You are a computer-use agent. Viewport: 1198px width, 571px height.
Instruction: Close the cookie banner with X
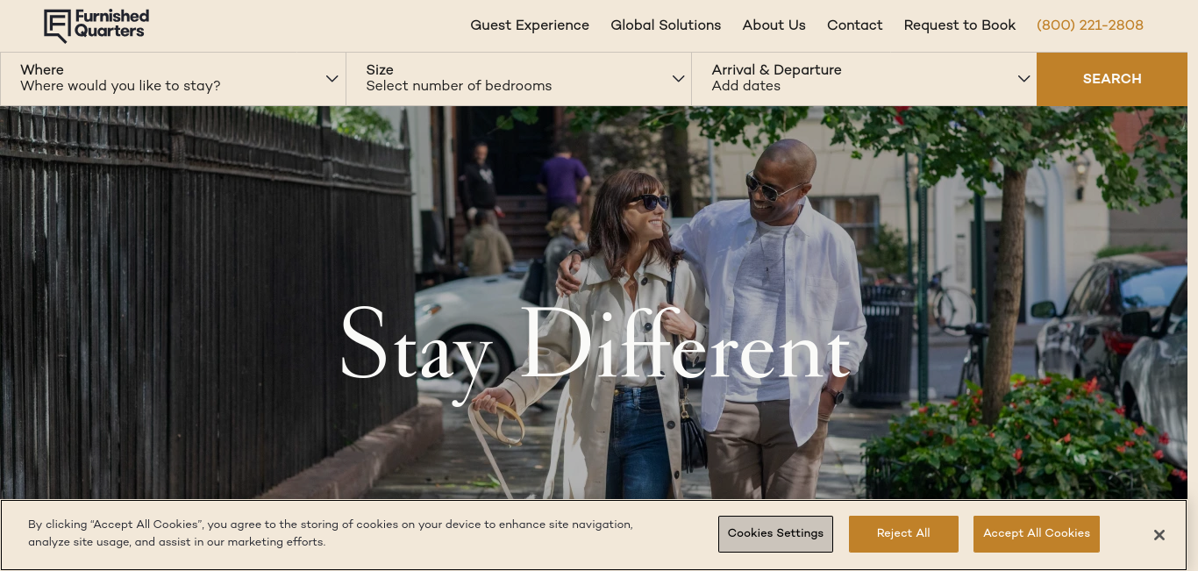(x=1159, y=535)
